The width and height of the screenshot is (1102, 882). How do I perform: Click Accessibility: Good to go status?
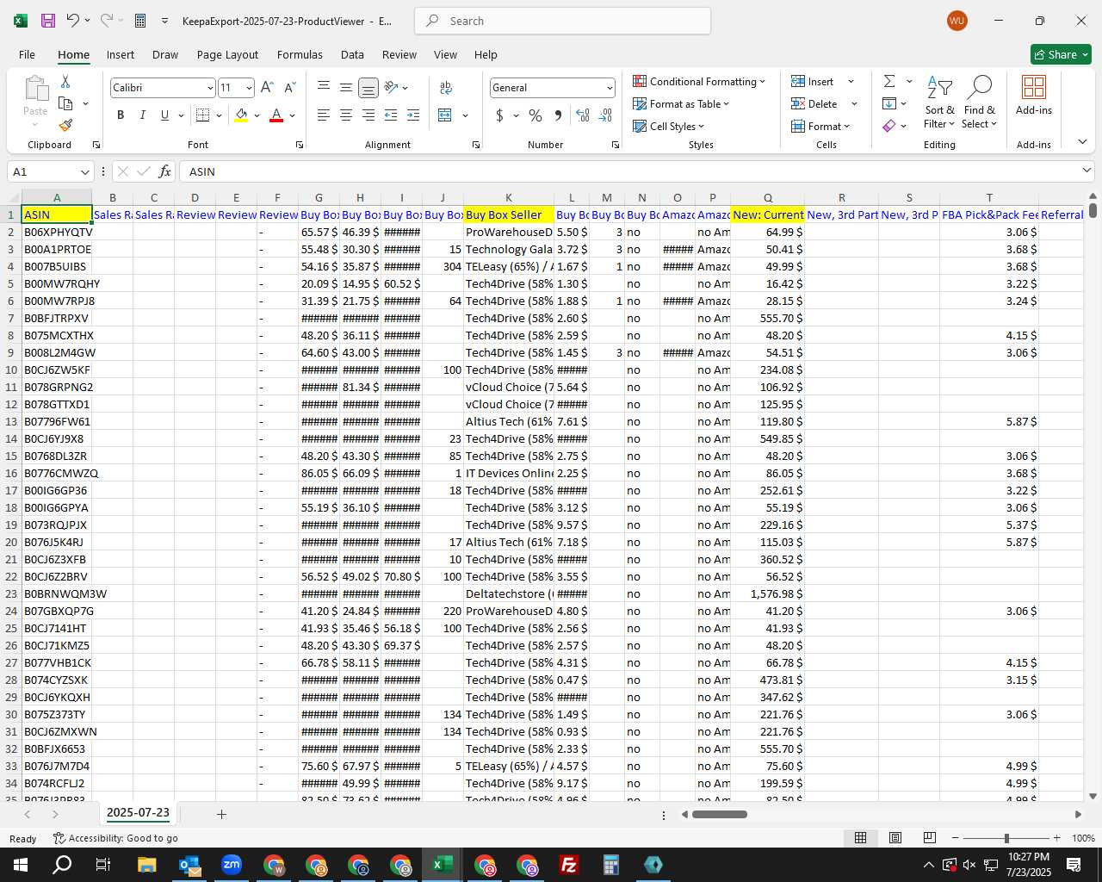(115, 838)
